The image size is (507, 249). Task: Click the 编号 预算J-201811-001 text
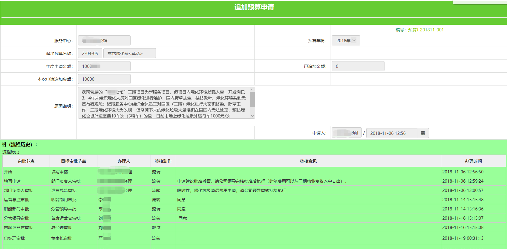click(x=419, y=30)
